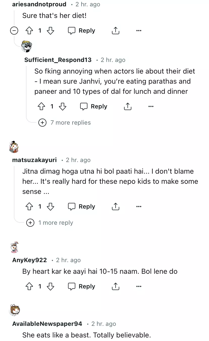Image resolution: width=209 pixels, height=341 pixels.
Task: Open more options on Sufficient_Respond13's comment
Action: point(151,107)
